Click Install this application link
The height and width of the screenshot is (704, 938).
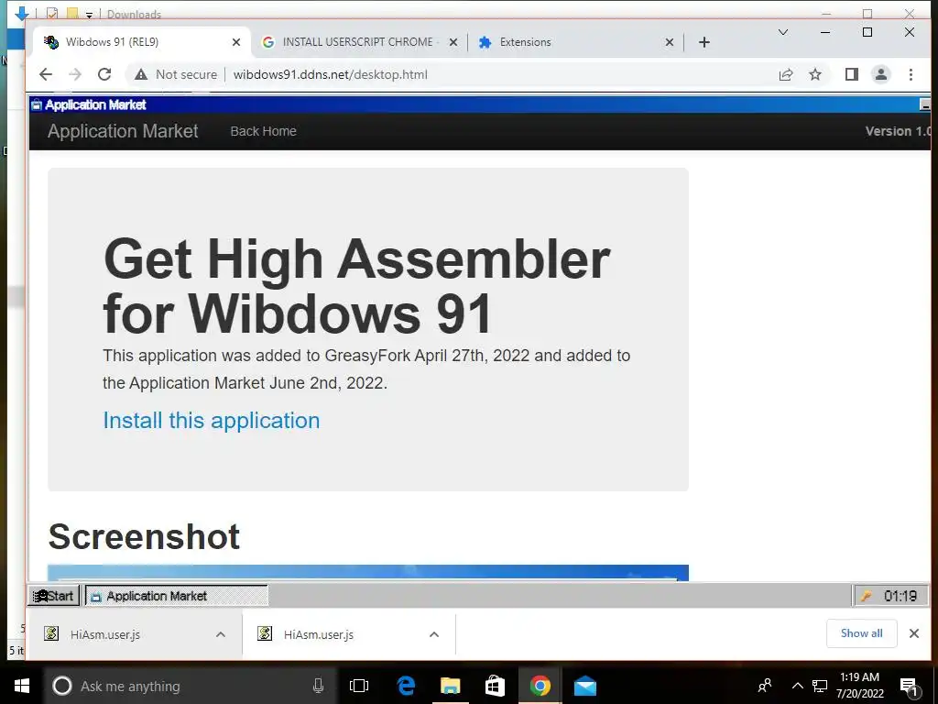coord(212,420)
